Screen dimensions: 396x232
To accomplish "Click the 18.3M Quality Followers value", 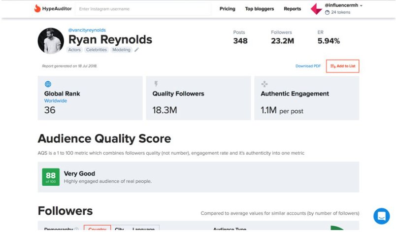I will pyautogui.click(x=165, y=110).
